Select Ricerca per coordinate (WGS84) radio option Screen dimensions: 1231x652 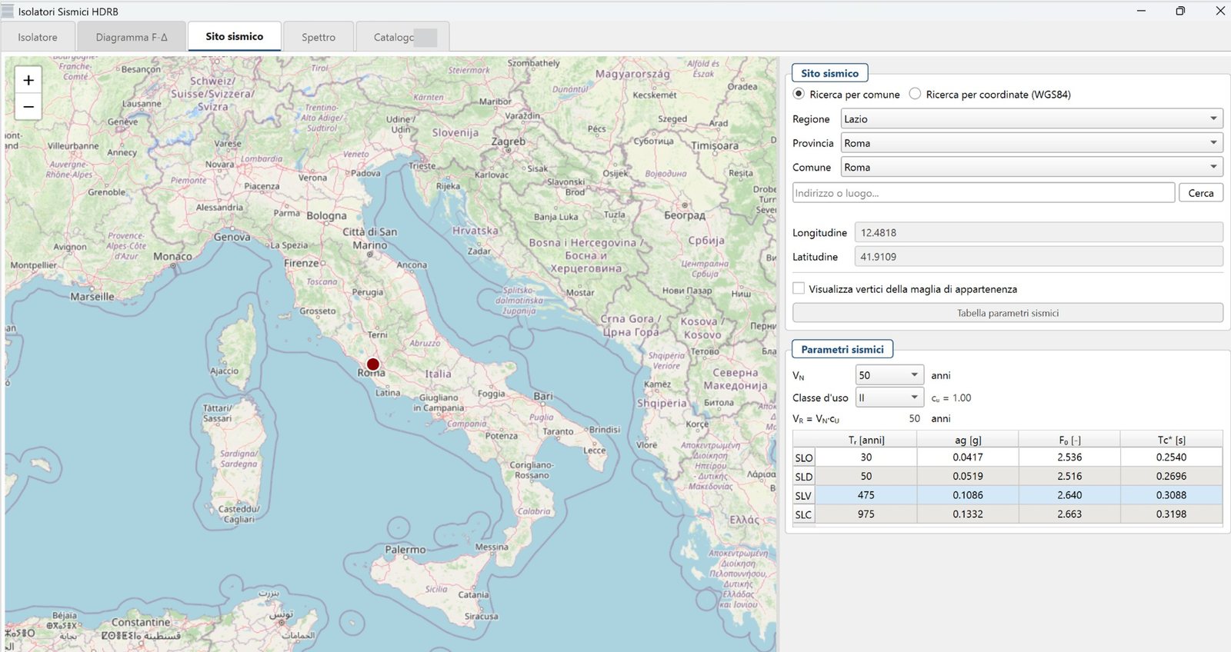click(915, 94)
